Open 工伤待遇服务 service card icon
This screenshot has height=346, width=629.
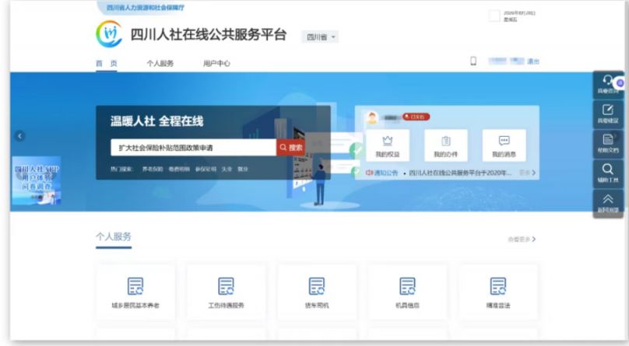[226, 286]
